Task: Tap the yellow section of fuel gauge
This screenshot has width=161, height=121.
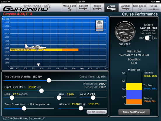Action: coord(134,87)
